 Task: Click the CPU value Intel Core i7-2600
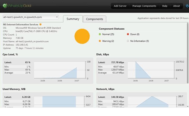tap(36, 31)
